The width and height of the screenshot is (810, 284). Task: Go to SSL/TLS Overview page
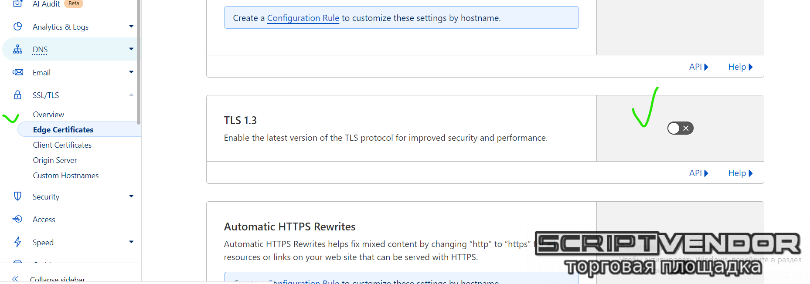click(48, 115)
